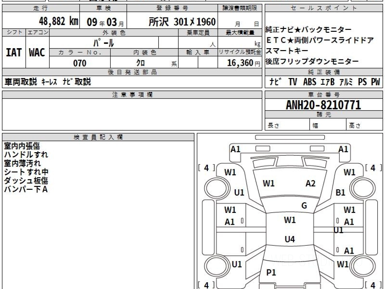Select 後席フリップダウンモニター line
This screenshot has height=289, width=385.
(312, 61)
